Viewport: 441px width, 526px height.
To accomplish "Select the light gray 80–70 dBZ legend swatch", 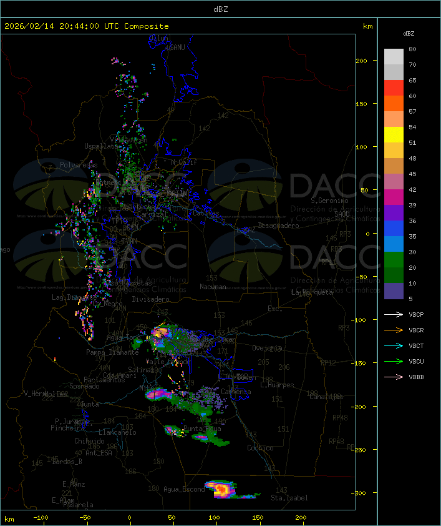I will click(394, 56).
